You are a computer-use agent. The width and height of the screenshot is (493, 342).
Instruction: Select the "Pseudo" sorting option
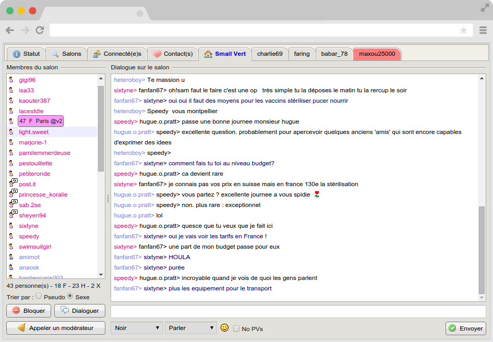tap(39, 296)
